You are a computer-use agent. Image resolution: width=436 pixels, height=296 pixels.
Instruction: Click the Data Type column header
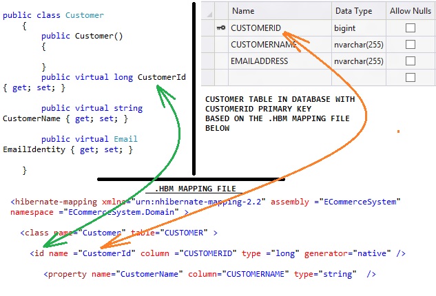pos(359,11)
